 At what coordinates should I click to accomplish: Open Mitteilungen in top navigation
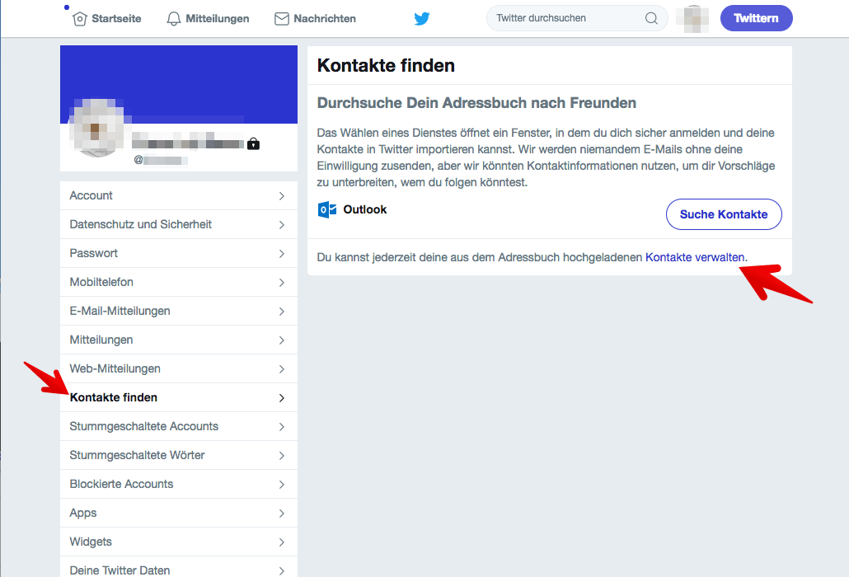coord(208,19)
